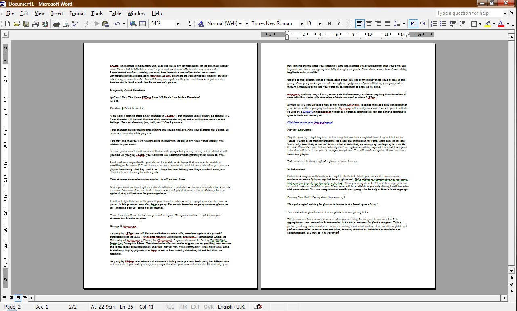
Task: Click the Insert Hyperlink globe icon
Action: [x=133, y=24]
